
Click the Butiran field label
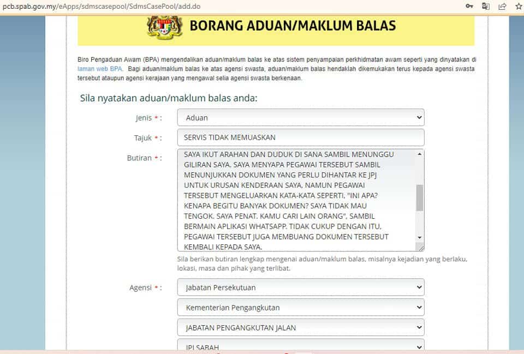pyautogui.click(x=144, y=158)
